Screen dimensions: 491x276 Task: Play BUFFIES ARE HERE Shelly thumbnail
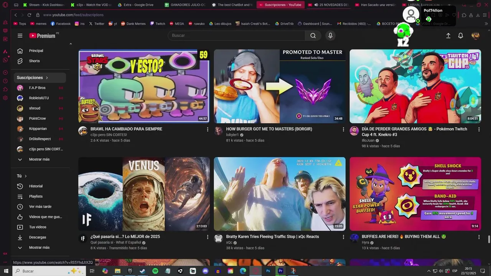(415, 194)
